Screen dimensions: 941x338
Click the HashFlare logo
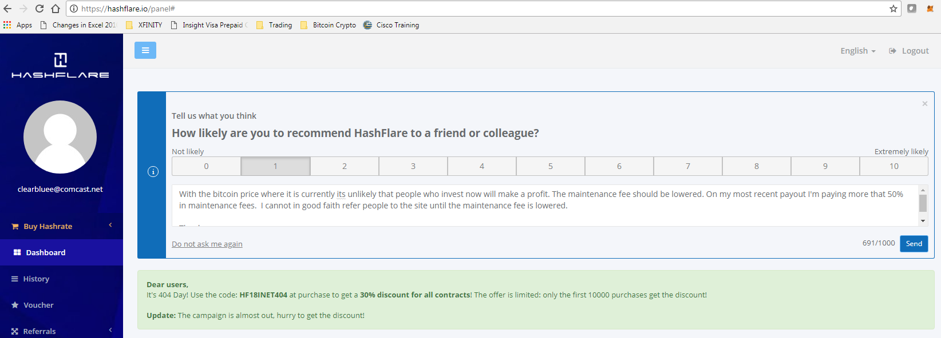point(60,66)
